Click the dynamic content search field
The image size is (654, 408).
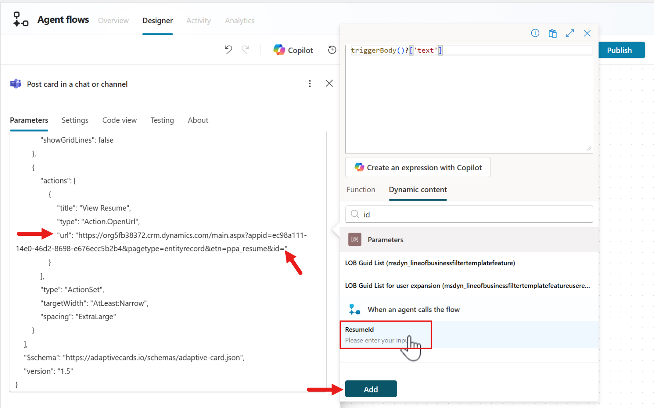pyautogui.click(x=475, y=215)
